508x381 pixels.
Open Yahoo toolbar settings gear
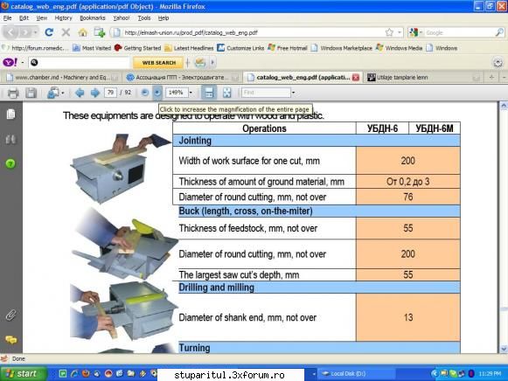point(498,62)
